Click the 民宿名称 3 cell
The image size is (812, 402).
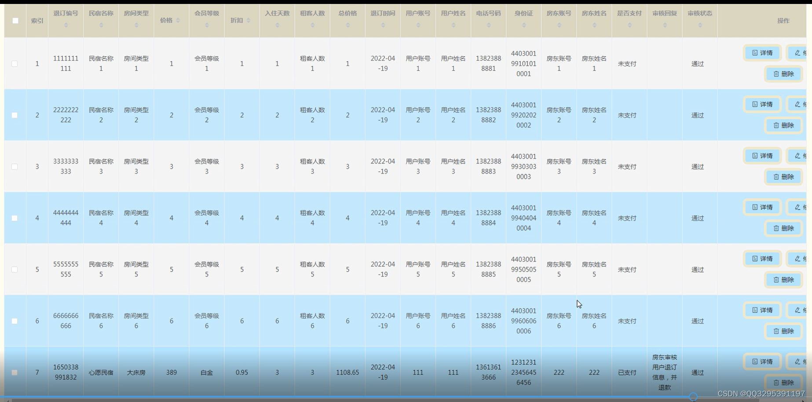101,167
